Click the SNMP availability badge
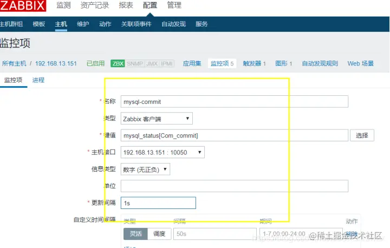 (135, 64)
